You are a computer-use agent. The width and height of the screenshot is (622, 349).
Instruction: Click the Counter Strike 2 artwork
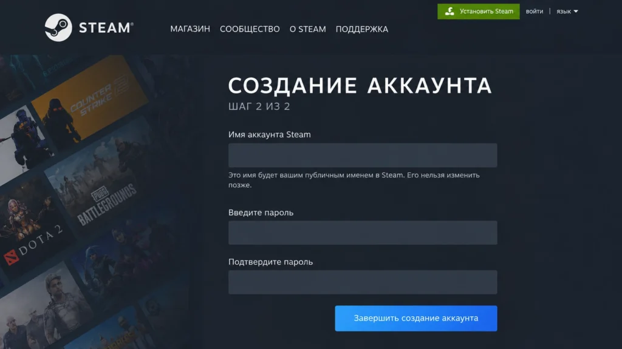click(x=91, y=99)
